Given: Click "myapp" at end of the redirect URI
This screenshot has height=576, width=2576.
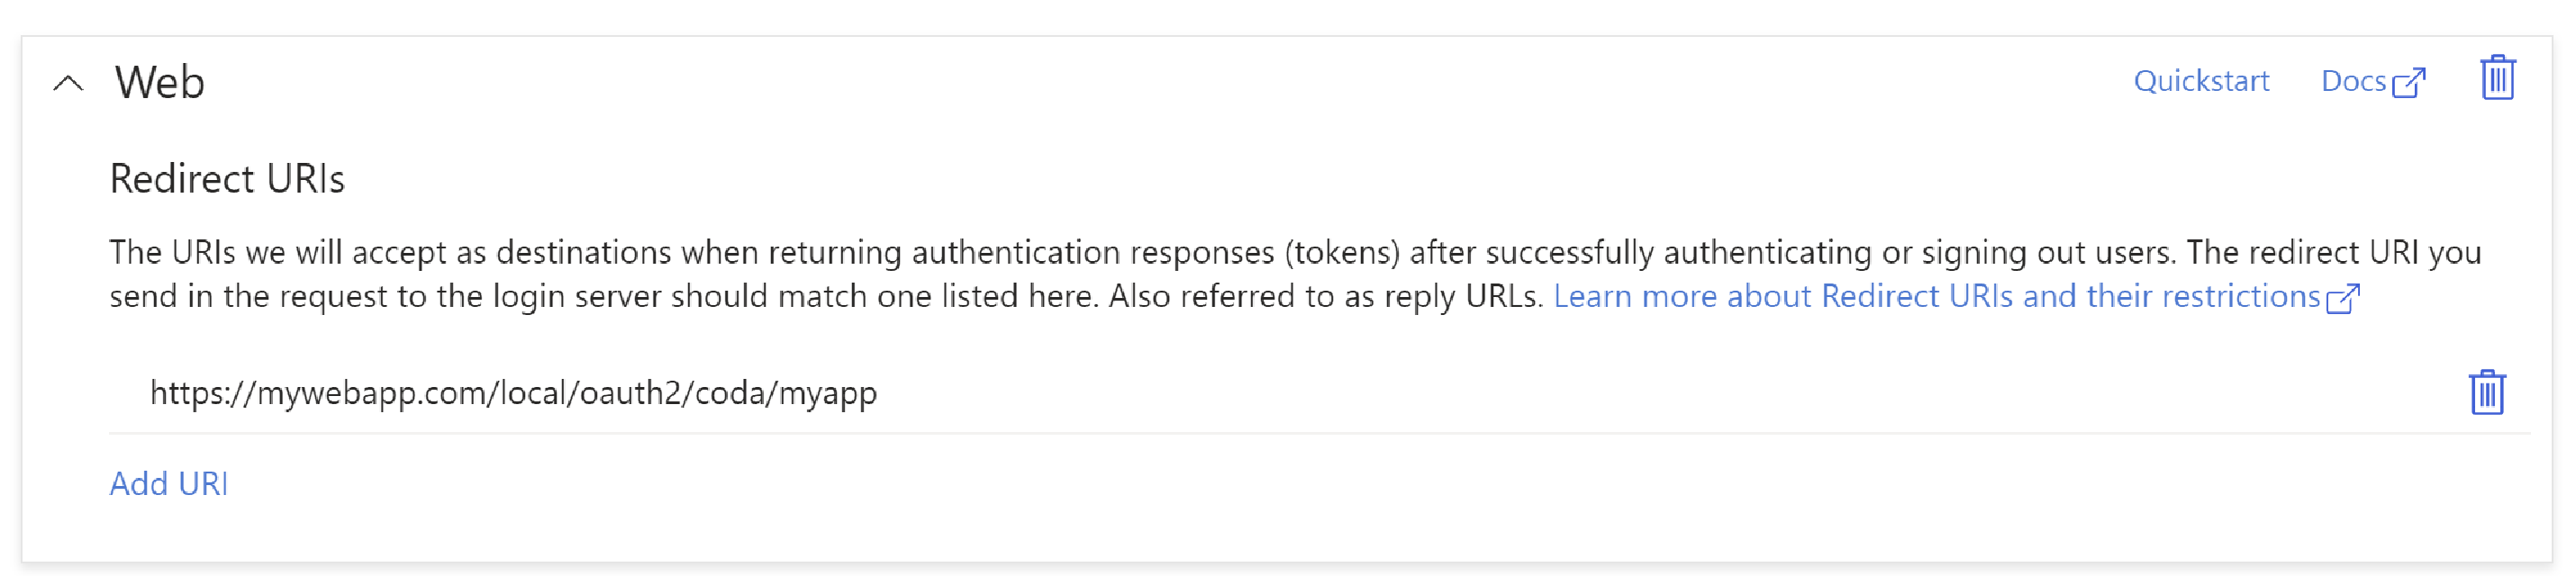Looking at the screenshot, I should [x=828, y=394].
